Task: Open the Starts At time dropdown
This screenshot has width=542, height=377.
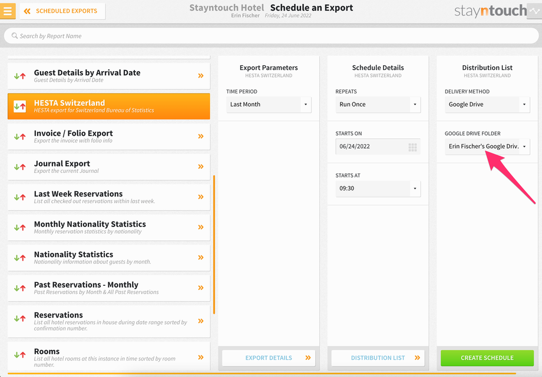Action: click(378, 188)
